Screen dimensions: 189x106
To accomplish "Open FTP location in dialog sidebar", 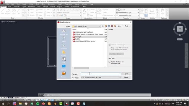I will (x=64, y=60).
